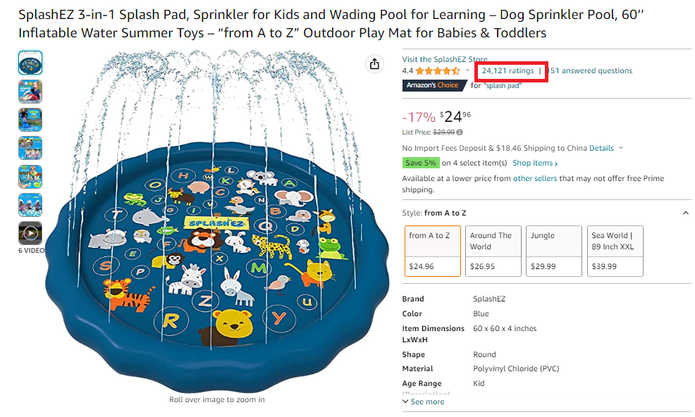695x417 pixels.
Task: View the second product thumbnail image
Action: (30, 92)
